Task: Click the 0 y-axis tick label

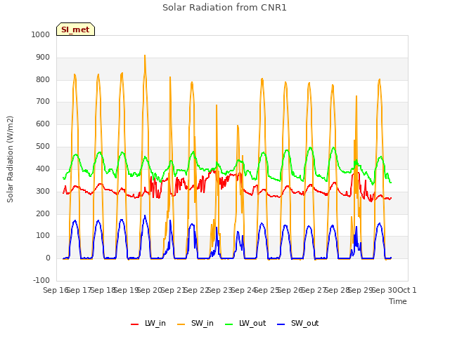Action: [48, 258]
